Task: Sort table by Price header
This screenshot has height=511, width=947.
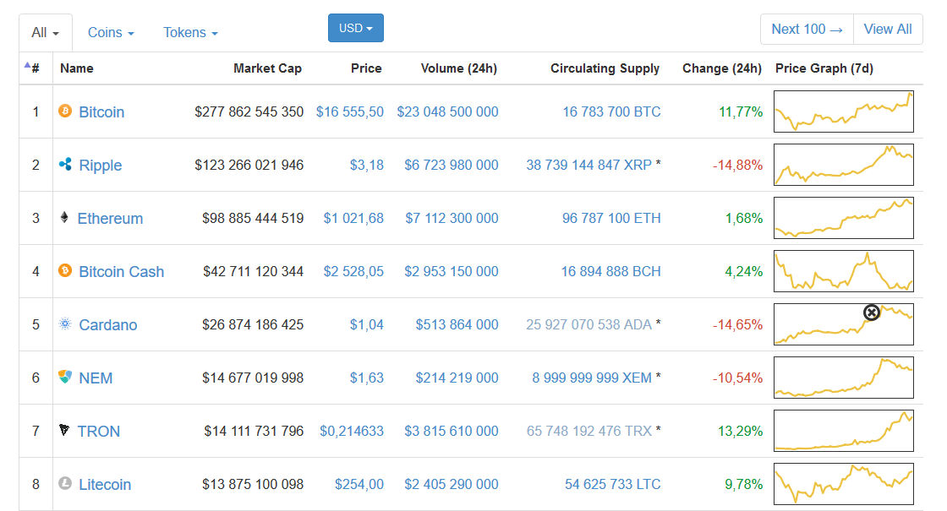Action: point(366,68)
